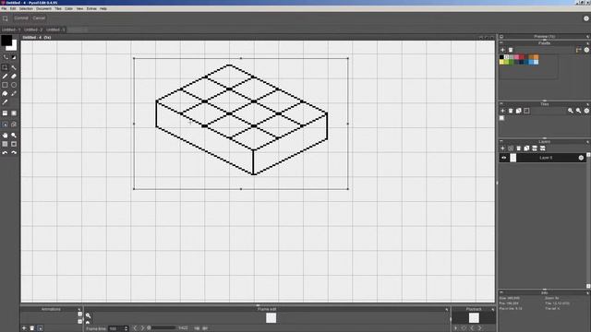Collapse the Tiles panel

tap(501, 103)
